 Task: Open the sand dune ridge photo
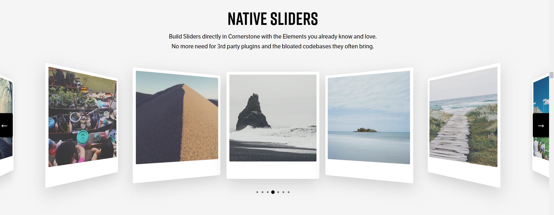177,117
